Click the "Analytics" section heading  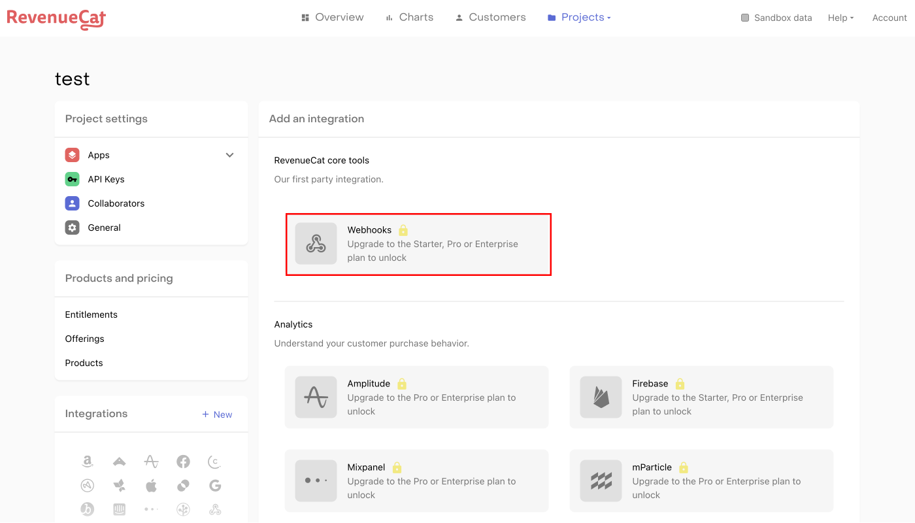[293, 324]
